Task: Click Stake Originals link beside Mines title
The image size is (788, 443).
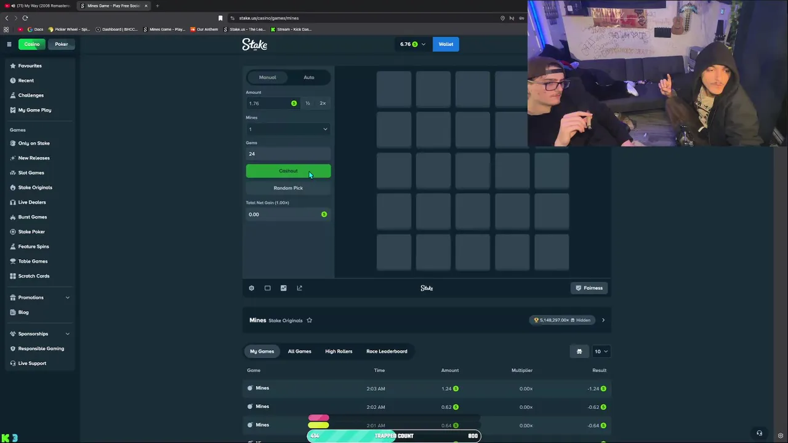Action: [286, 321]
